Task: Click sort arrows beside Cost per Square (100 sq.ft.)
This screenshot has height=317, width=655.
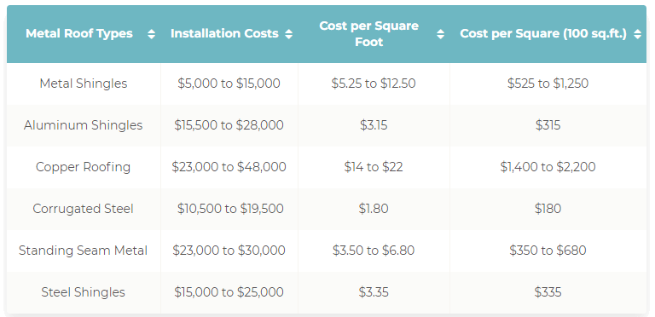Action: (x=637, y=34)
